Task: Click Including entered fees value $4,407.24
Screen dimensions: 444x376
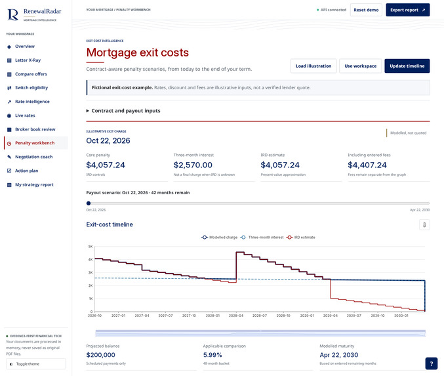Action: pyautogui.click(x=367, y=165)
